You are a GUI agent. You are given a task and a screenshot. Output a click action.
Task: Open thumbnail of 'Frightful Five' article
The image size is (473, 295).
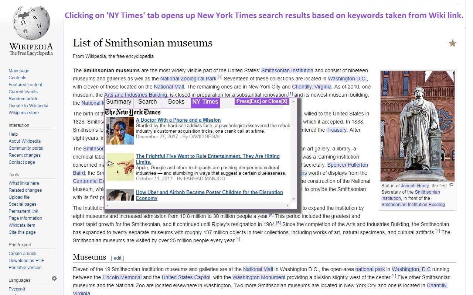120,167
